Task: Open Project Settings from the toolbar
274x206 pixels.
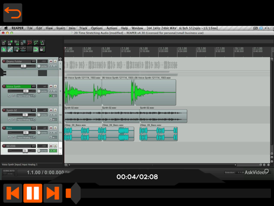Action: point(23,43)
